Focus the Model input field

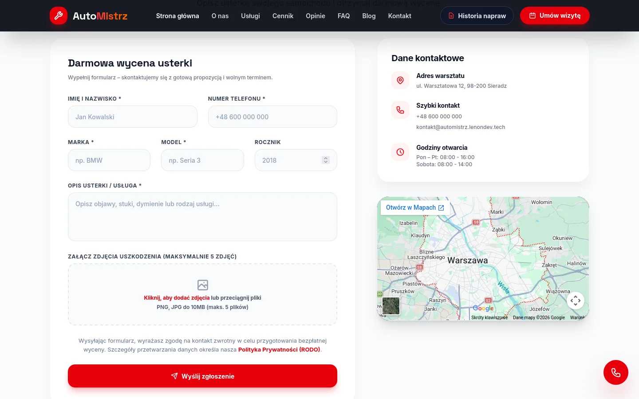coord(202,160)
